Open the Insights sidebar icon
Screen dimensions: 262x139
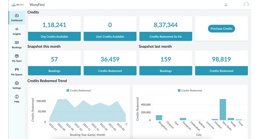17,29
